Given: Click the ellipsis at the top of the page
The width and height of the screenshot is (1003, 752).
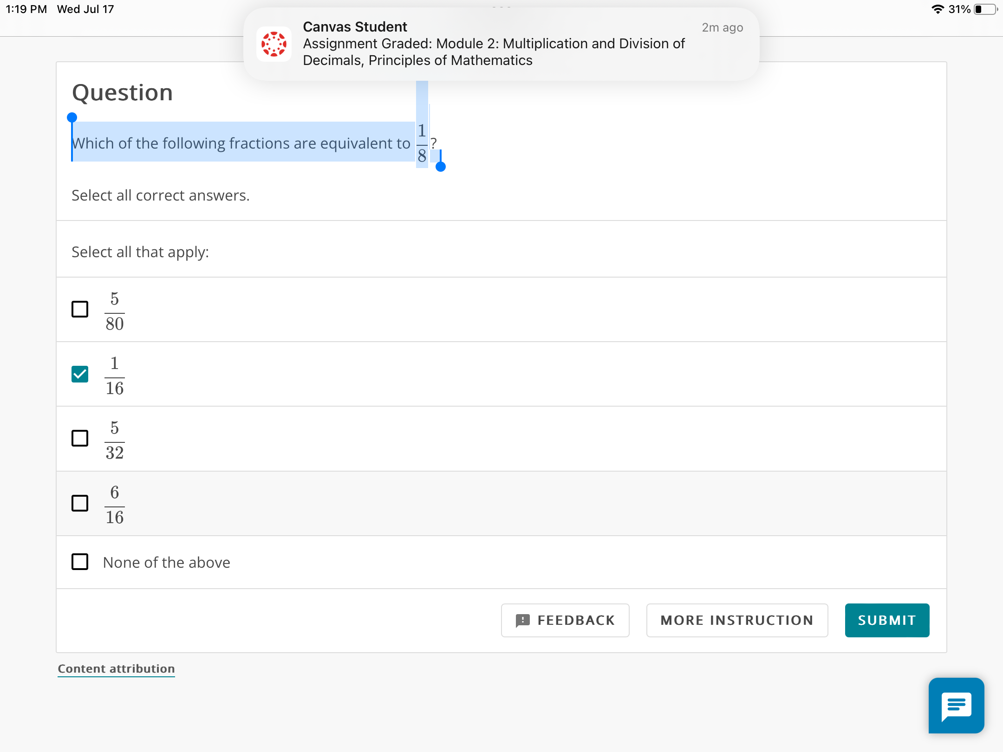Looking at the screenshot, I should pos(501,6).
